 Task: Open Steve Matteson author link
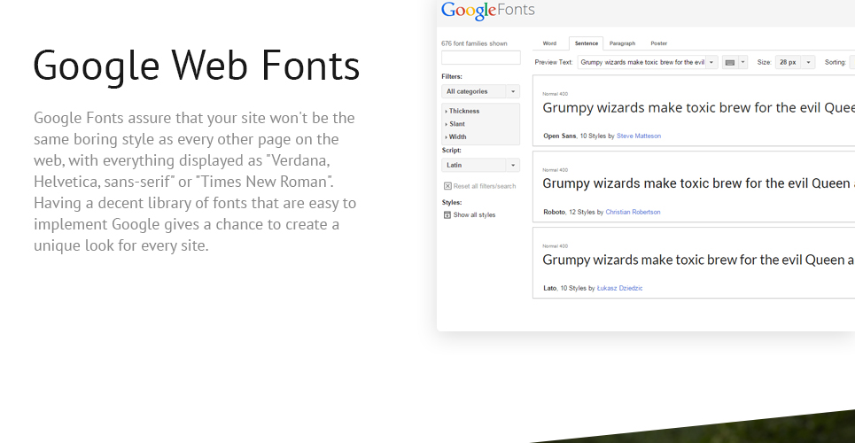639,136
